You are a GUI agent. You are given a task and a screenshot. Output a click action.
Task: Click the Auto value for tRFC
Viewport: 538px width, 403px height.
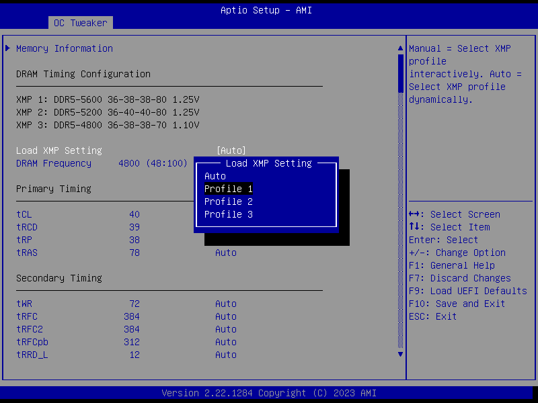[x=226, y=316]
